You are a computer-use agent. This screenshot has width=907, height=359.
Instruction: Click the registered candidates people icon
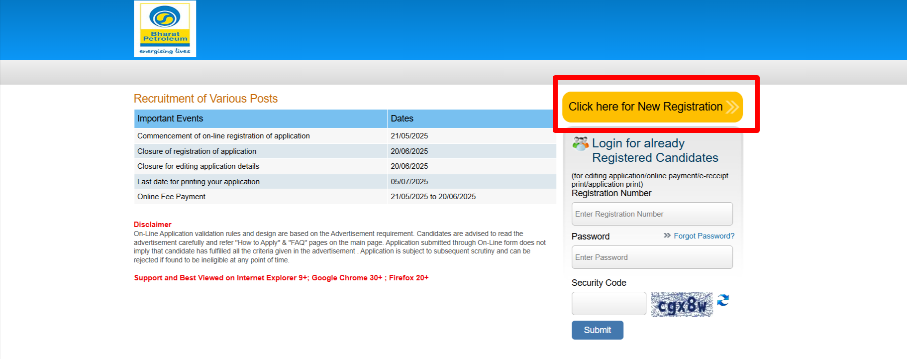coord(580,144)
